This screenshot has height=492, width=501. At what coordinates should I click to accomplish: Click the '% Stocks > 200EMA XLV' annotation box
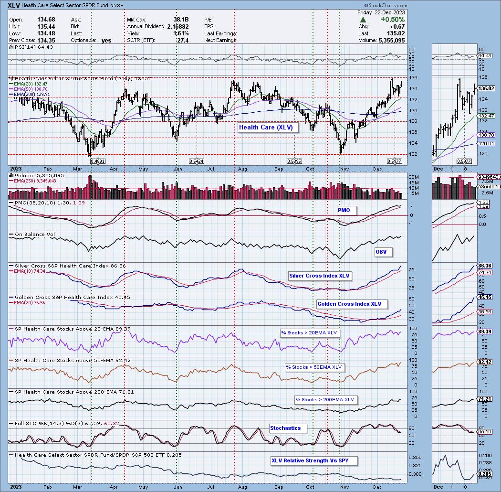coord(325,400)
